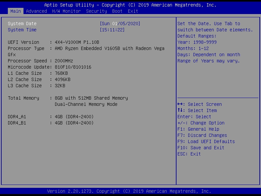This screenshot has height=196, width=261.
Task: Click the system date value field
Action: 120,24
